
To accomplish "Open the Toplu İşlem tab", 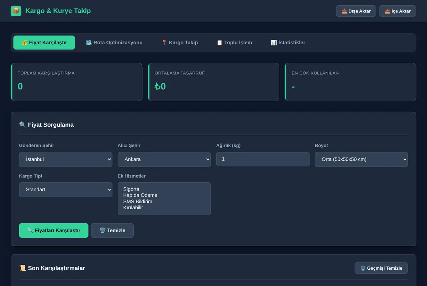I will tap(234, 43).
